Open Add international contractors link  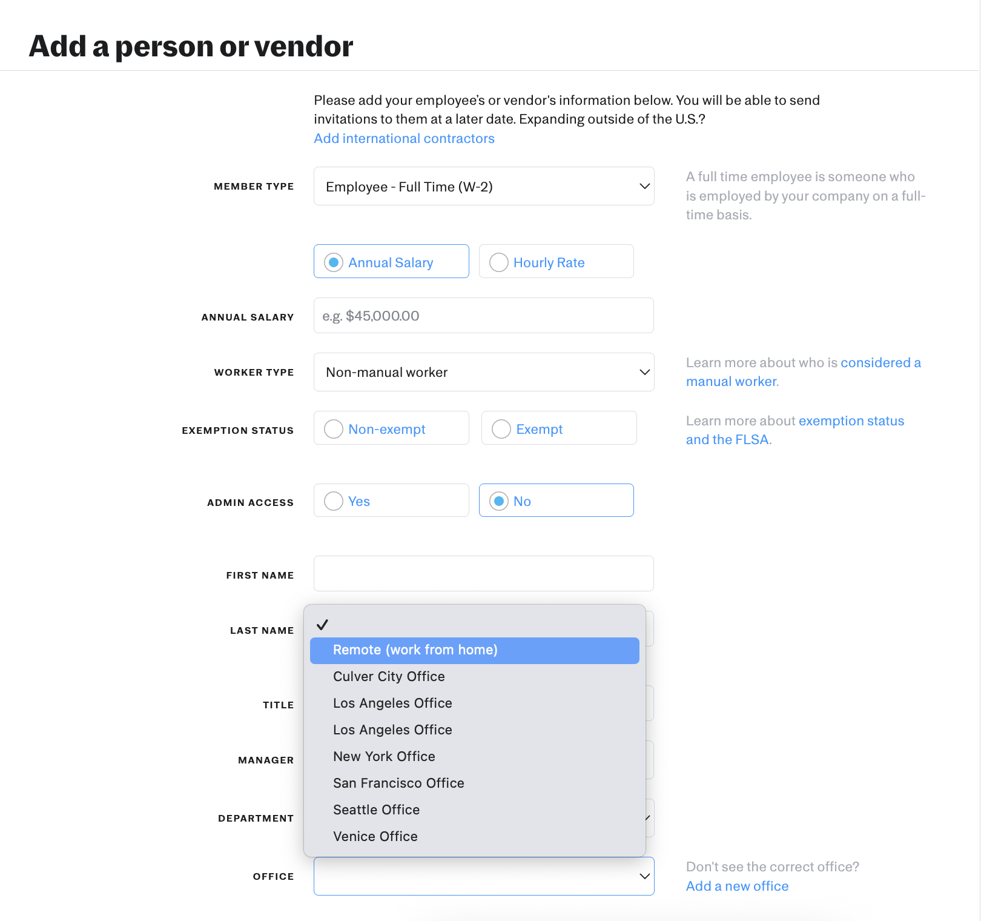point(404,139)
